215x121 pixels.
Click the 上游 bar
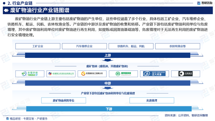[107, 55]
